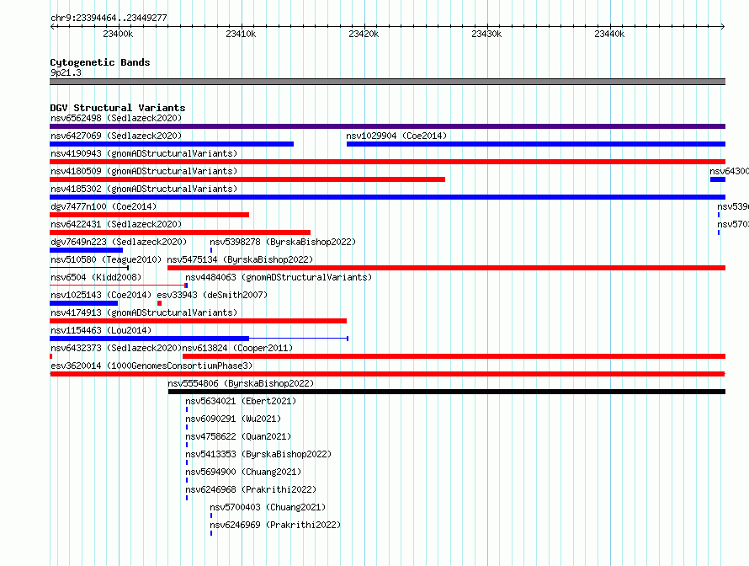Viewport: 749px width, 566px height.
Task: Click the red nsv5475134 variant bar
Action: coord(447,268)
